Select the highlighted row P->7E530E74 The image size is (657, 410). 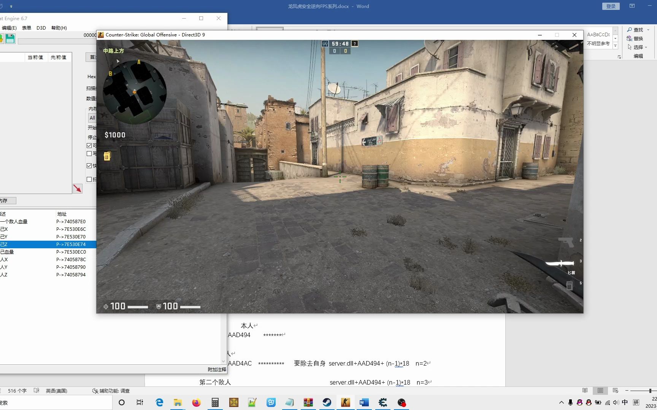(x=48, y=244)
